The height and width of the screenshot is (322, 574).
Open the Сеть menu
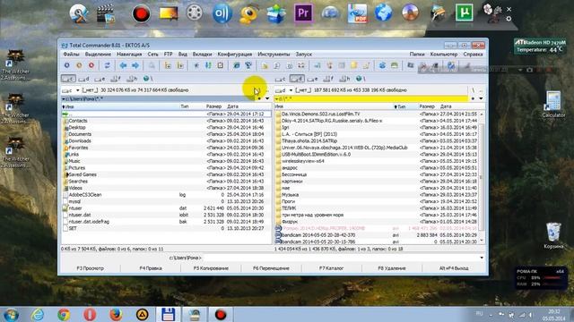pyautogui.click(x=153, y=54)
